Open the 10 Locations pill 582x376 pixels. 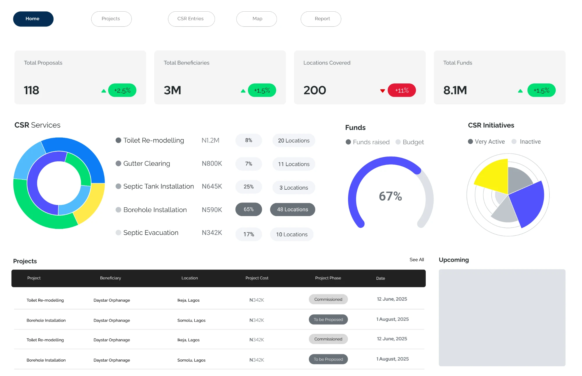tap(292, 234)
